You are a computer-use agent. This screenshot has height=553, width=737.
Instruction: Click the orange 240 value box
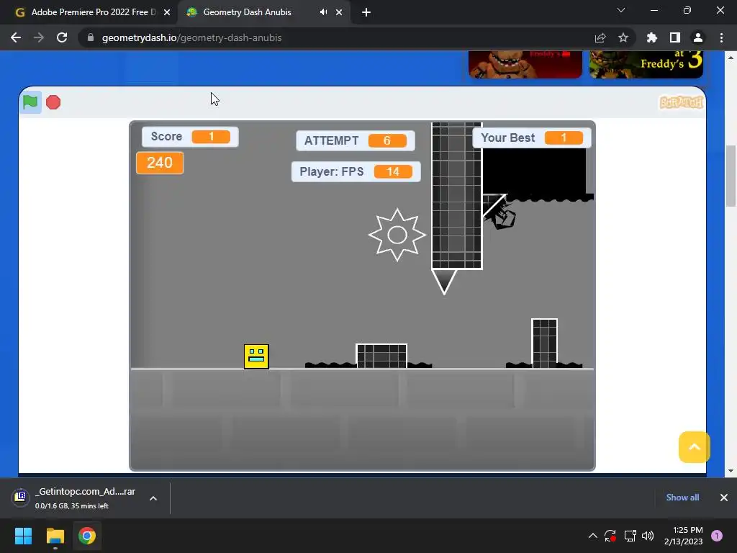coord(160,163)
